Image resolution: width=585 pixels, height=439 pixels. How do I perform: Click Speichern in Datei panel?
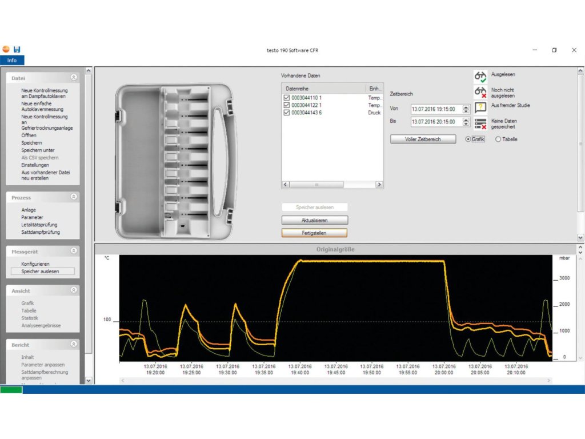tap(32, 142)
